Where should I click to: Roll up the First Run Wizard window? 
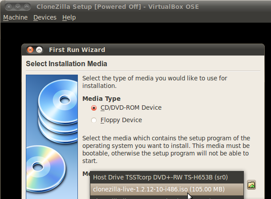pyautogui.click(x=39, y=50)
